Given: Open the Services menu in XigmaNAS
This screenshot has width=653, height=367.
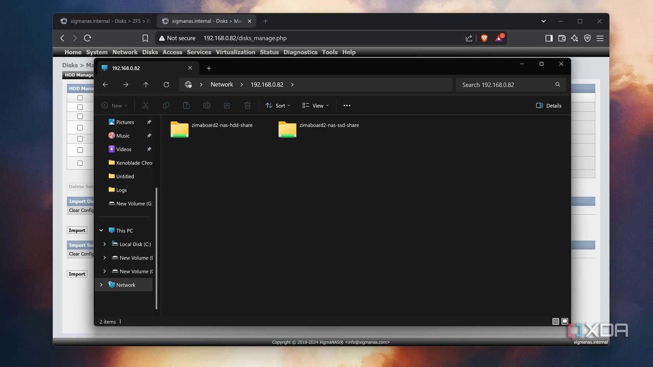Looking at the screenshot, I should pyautogui.click(x=199, y=52).
